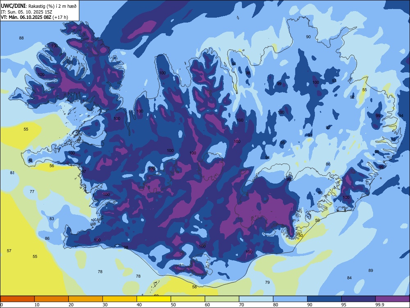Image resolution: width=410 pixels, height=308 pixels.
Task: Click the light green 60–70 legend swatch
Action: coord(222,299)
